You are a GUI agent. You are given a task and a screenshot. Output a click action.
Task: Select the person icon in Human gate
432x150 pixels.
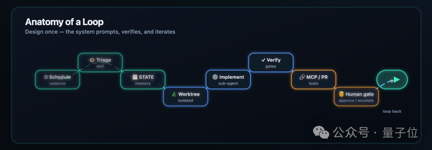(341, 94)
